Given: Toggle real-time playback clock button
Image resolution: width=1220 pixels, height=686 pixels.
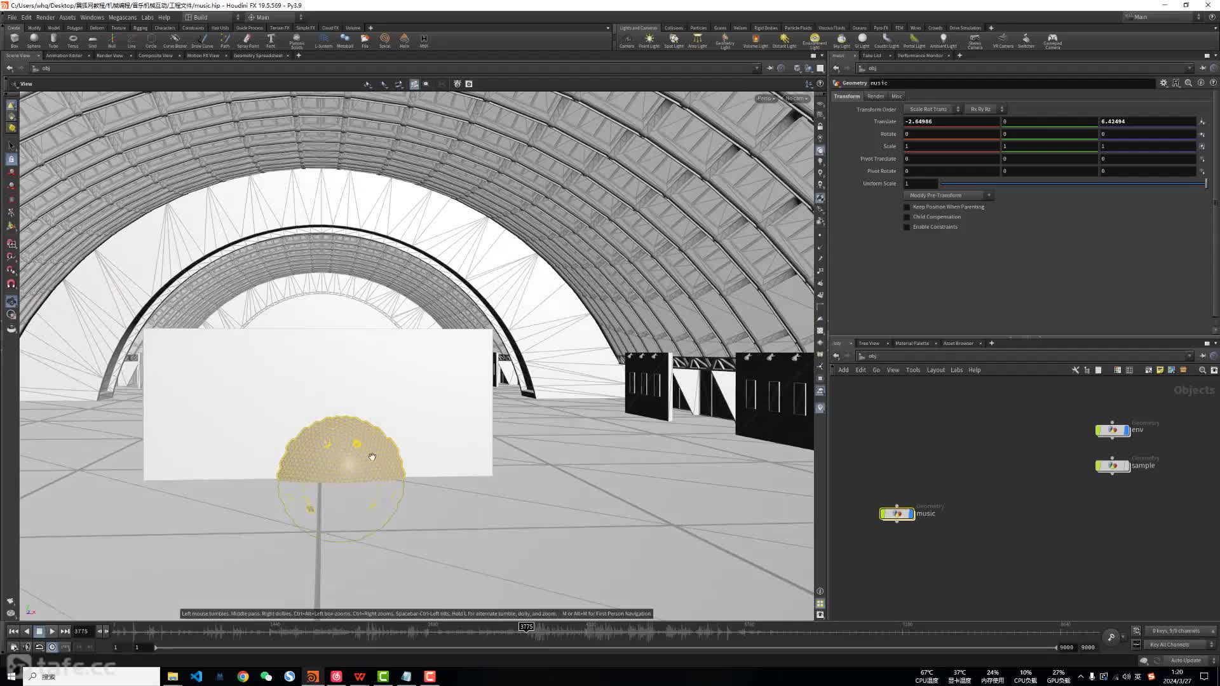Looking at the screenshot, I should (52, 647).
